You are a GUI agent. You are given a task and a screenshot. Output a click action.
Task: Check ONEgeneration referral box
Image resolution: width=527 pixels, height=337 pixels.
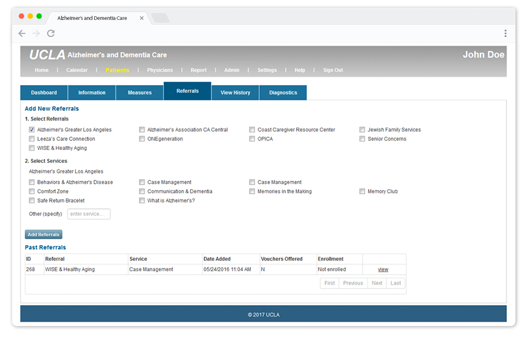142,139
